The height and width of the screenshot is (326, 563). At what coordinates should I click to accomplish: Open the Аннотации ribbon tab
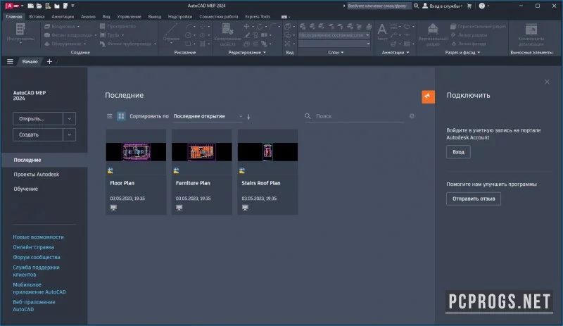pos(63,16)
